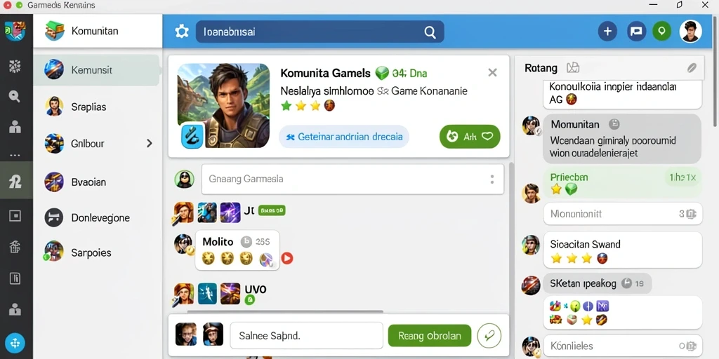Click the game character thumbnail image
Viewport: 719px width, 359px height.
point(223,106)
